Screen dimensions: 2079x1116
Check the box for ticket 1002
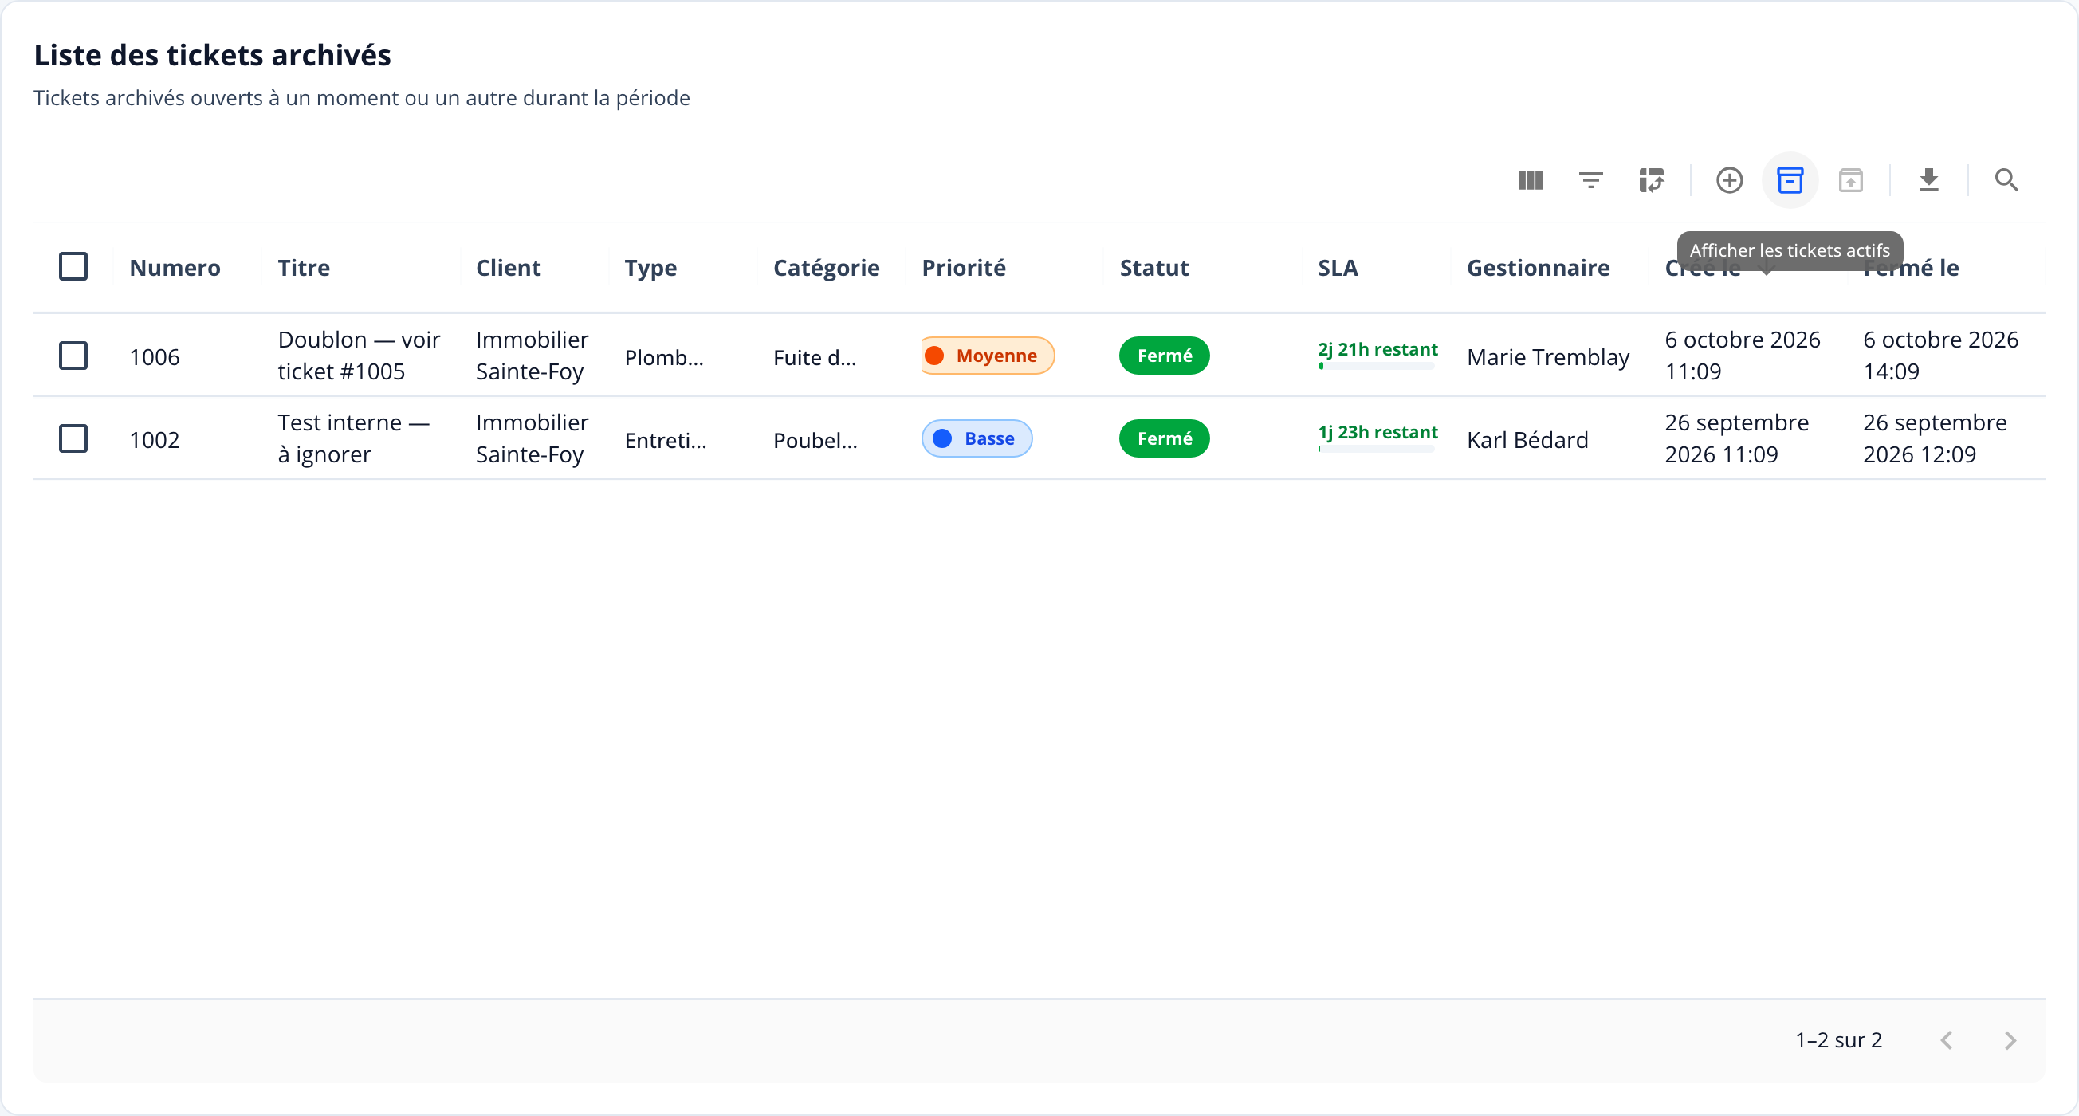pos(73,438)
